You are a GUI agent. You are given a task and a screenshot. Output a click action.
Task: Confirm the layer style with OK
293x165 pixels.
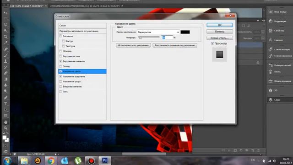tap(220, 25)
